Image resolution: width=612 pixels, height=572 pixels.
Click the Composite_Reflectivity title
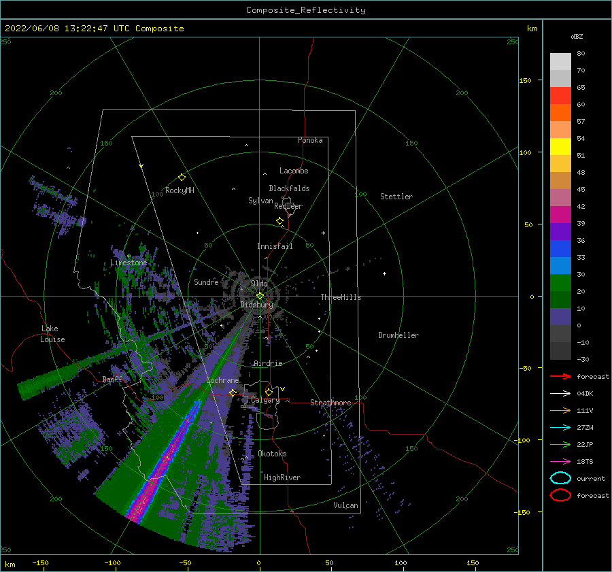[x=305, y=10]
